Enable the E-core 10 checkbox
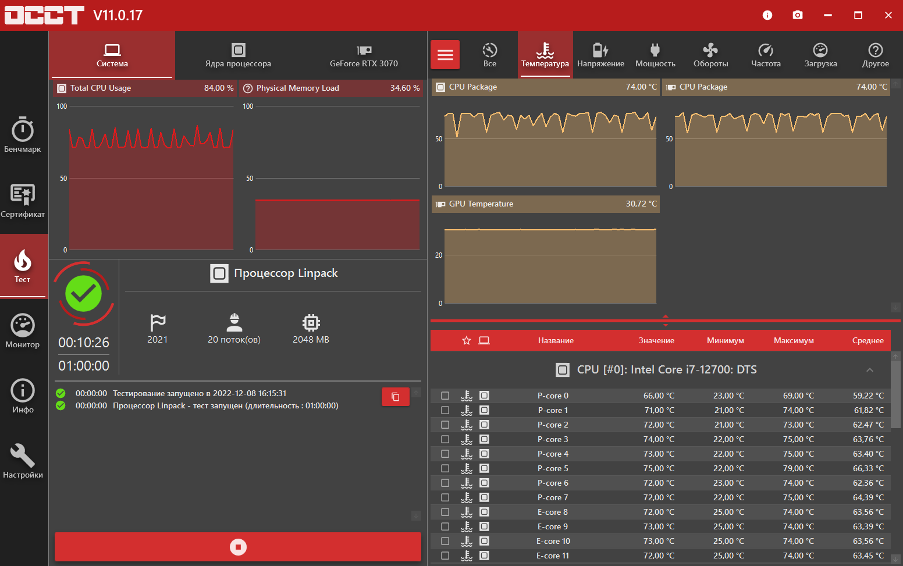903x566 pixels. [x=445, y=541]
